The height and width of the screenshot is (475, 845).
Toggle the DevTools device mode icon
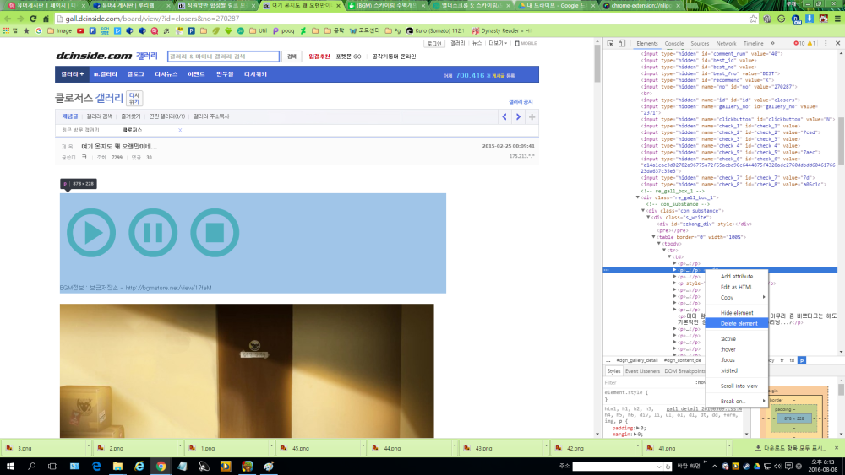tap(622, 43)
